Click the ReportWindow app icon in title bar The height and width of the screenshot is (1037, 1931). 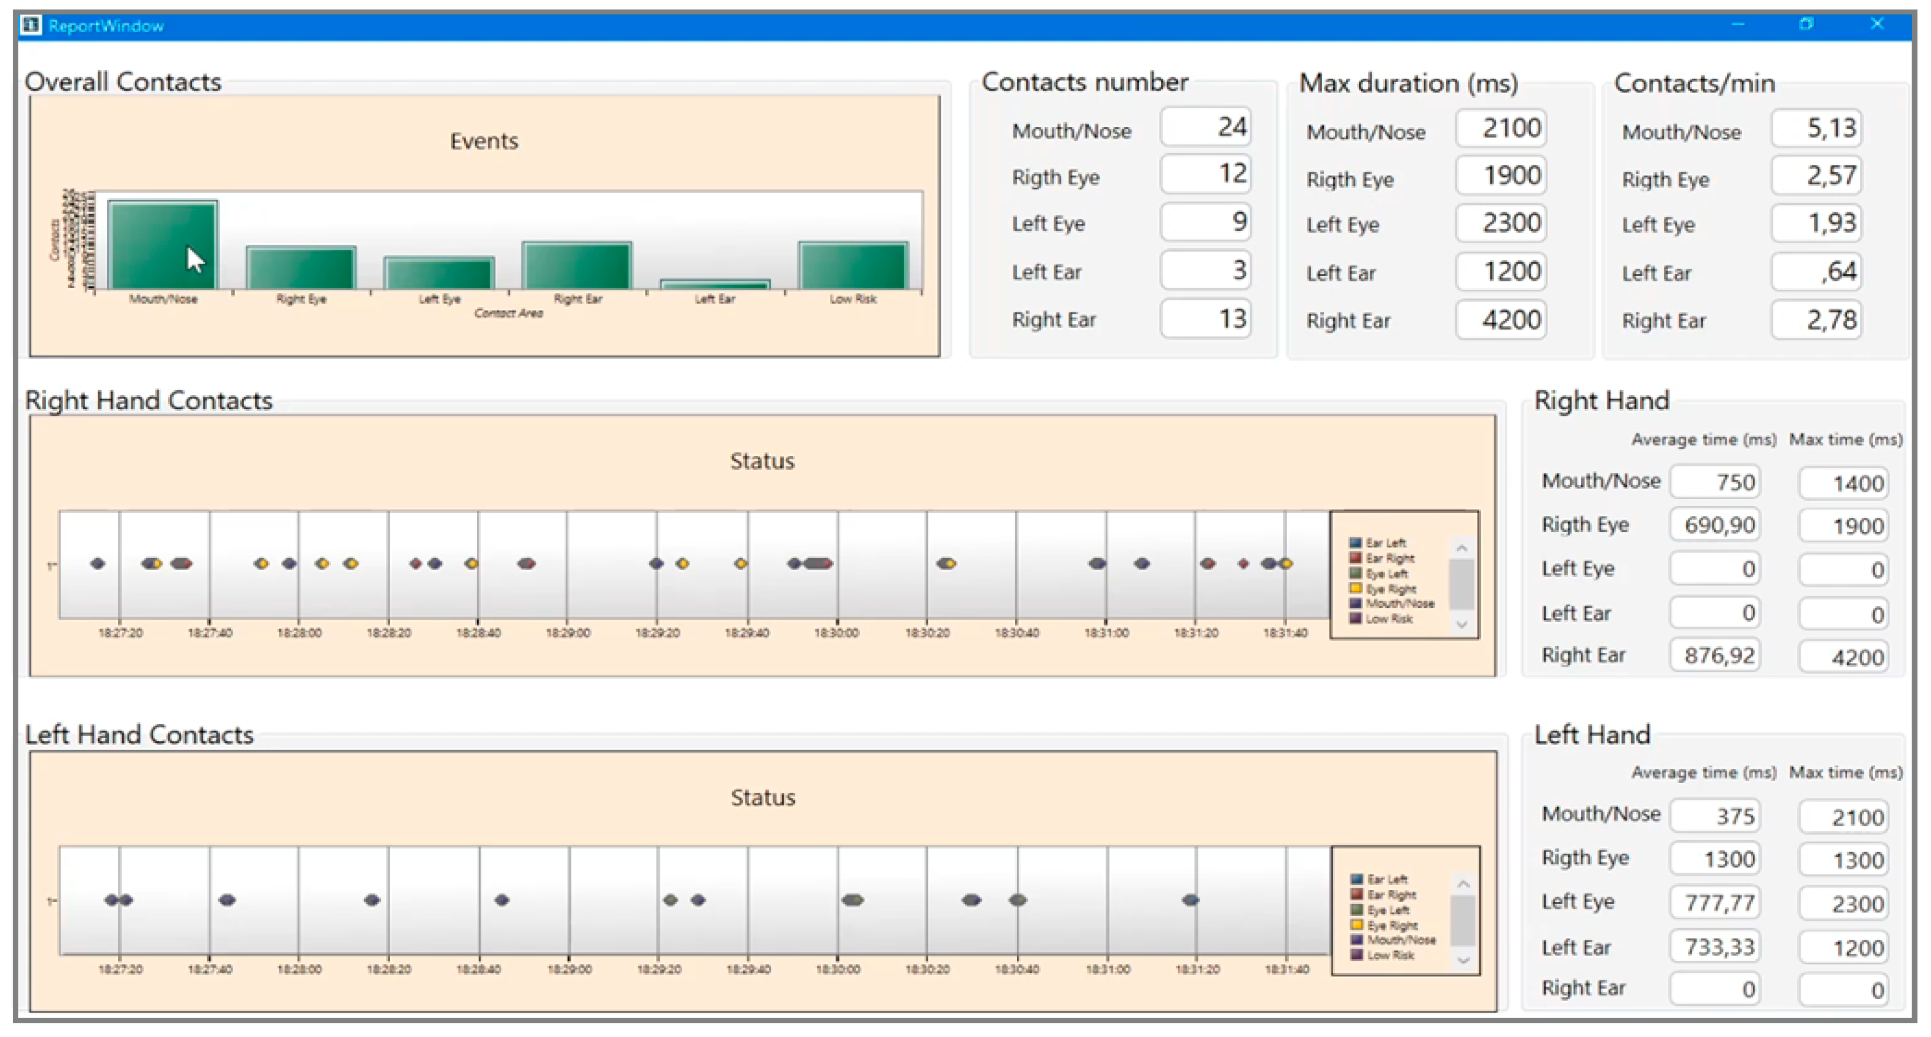pos(31,25)
